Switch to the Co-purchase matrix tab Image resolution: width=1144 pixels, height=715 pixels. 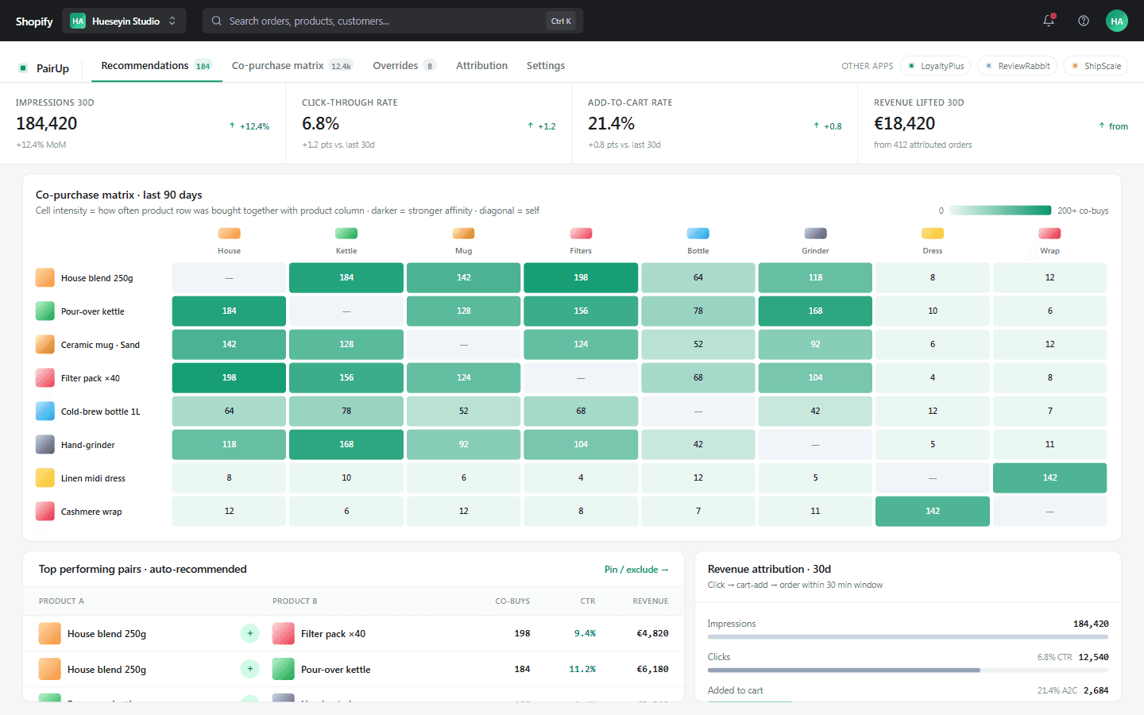point(292,66)
